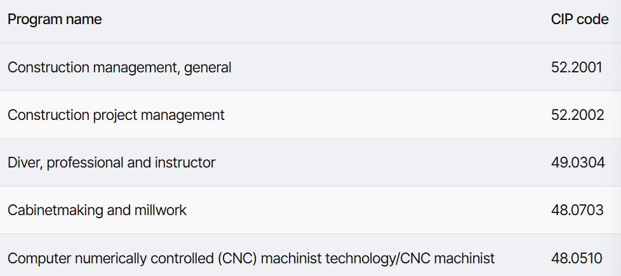Open Cabinetmaking and millwork program entry

coord(97,210)
